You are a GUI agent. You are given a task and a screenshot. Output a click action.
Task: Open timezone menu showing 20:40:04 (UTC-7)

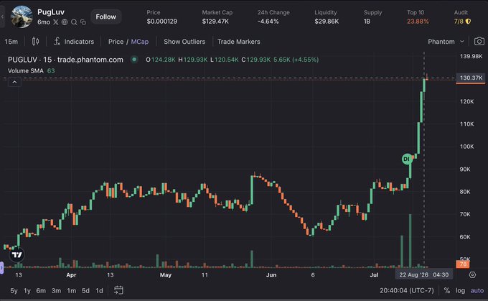click(x=406, y=290)
